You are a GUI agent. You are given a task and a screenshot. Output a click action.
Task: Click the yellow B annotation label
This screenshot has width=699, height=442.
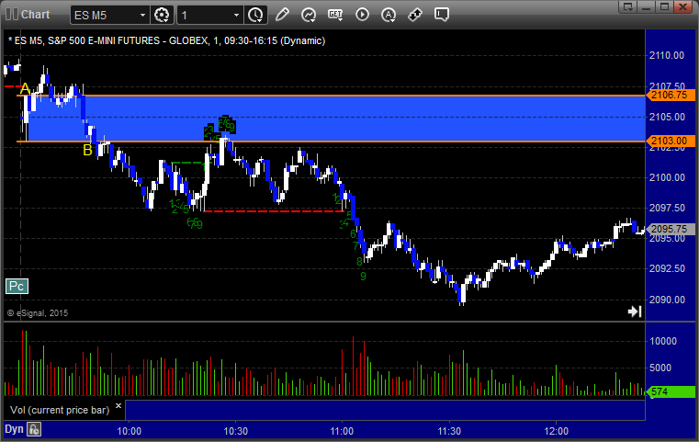coord(88,151)
